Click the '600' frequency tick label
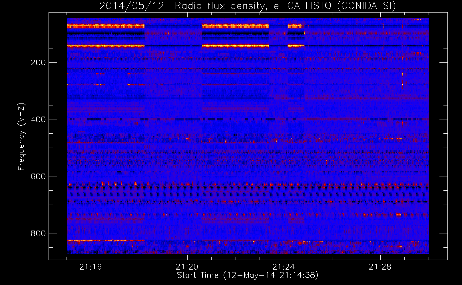Viewport: 462px width, 285px height. coord(38,176)
